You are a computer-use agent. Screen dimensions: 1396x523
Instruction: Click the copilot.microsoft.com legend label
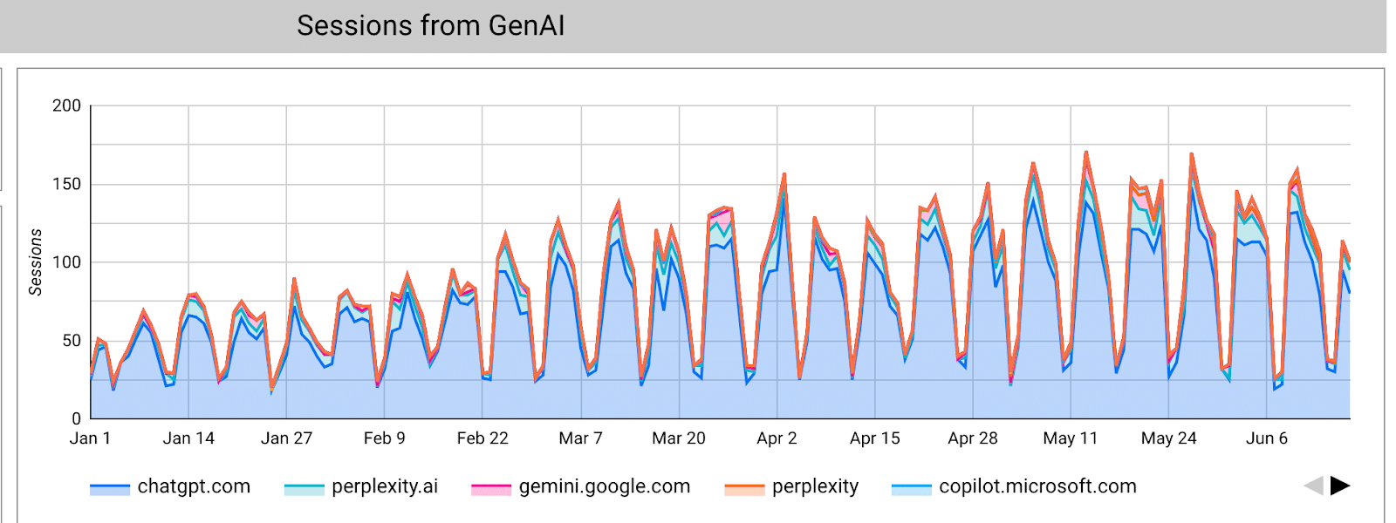tap(1037, 486)
